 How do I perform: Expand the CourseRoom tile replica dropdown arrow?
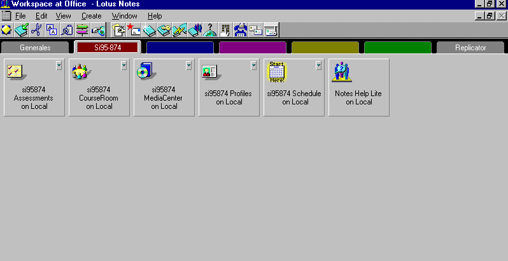(x=123, y=66)
